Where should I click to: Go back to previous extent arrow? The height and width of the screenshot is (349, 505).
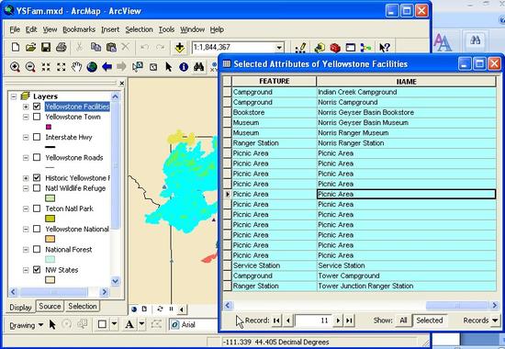coord(107,67)
